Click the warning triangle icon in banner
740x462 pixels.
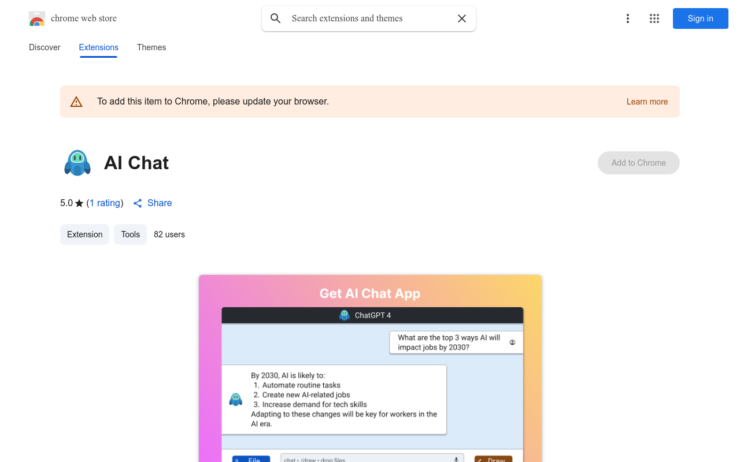click(76, 102)
